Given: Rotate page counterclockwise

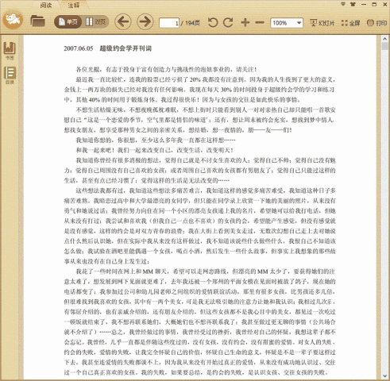Looking at the screenshot, I should [x=213, y=23].
